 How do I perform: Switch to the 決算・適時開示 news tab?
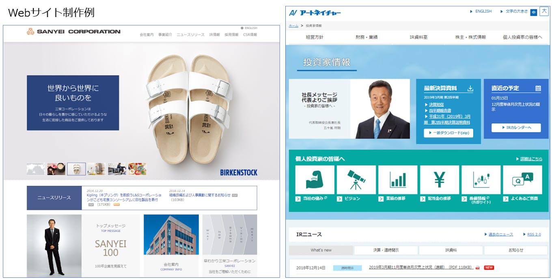click(x=386, y=250)
